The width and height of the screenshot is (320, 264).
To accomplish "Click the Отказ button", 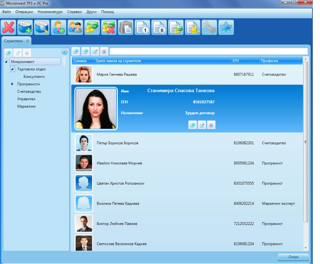I will [293, 257].
